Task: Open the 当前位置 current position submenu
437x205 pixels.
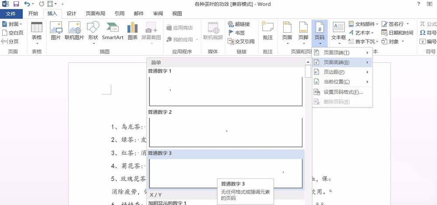Action: pyautogui.click(x=342, y=82)
